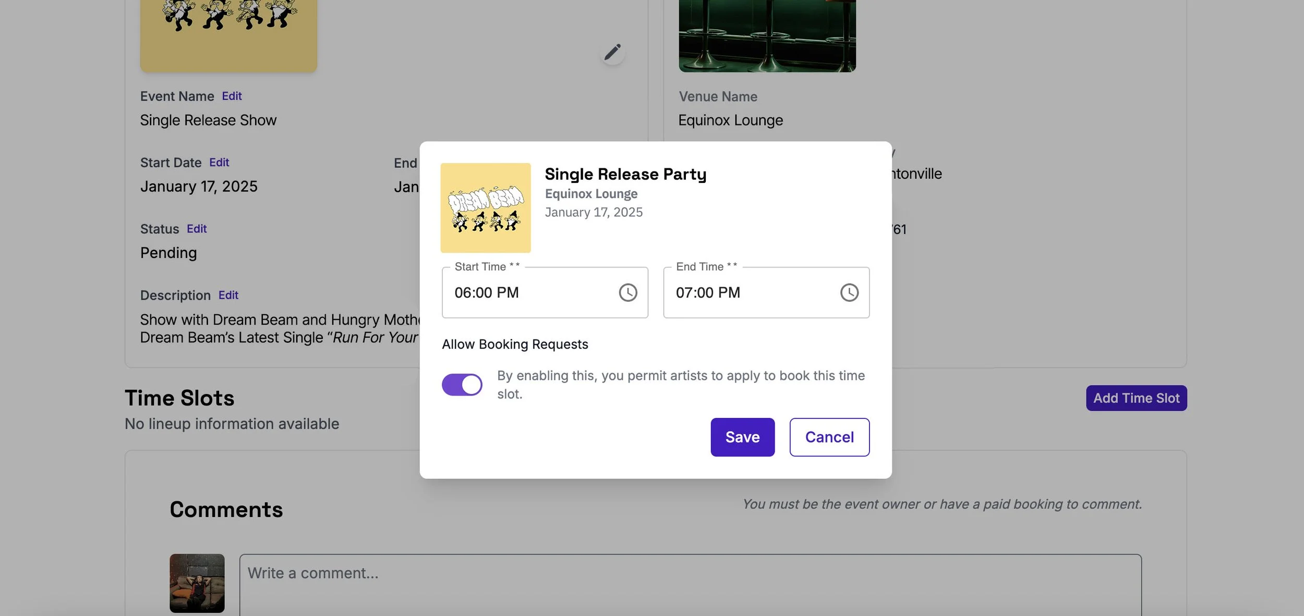Image resolution: width=1304 pixels, height=616 pixels.
Task: Click the Start Time input field
Action: pos(527,292)
